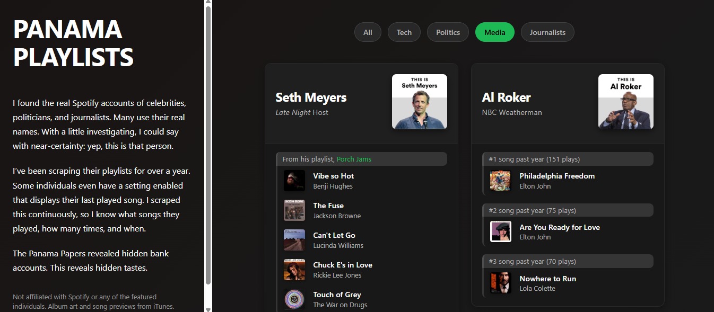The width and height of the screenshot is (714, 312).
Task: Click the Touch of Grey album art
Action: (x=294, y=299)
